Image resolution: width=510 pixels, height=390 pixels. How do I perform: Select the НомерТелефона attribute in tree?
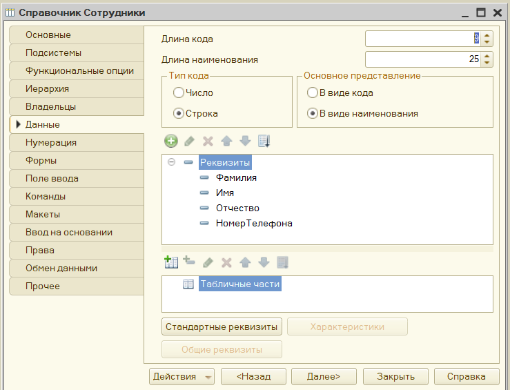tap(254, 224)
